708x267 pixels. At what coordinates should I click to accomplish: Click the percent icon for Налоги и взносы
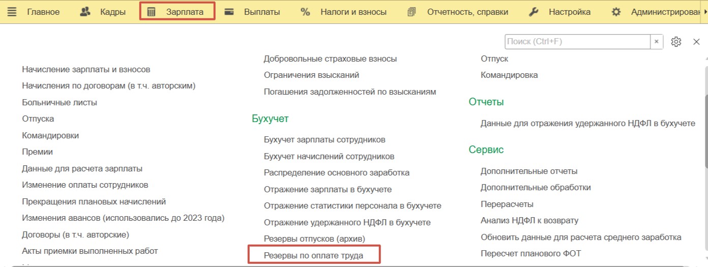coord(305,12)
